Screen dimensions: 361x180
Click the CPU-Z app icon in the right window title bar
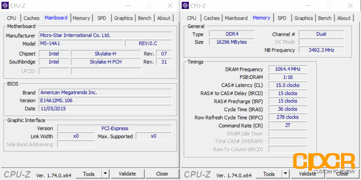coord(185,5)
